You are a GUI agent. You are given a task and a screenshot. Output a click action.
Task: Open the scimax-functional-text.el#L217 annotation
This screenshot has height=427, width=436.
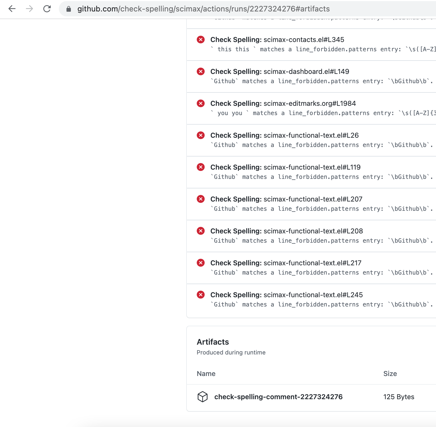point(286,263)
